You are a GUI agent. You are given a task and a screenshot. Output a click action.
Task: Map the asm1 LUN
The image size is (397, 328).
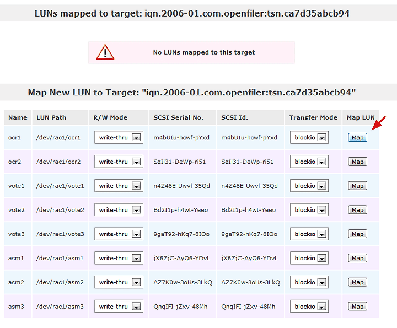coord(357,258)
